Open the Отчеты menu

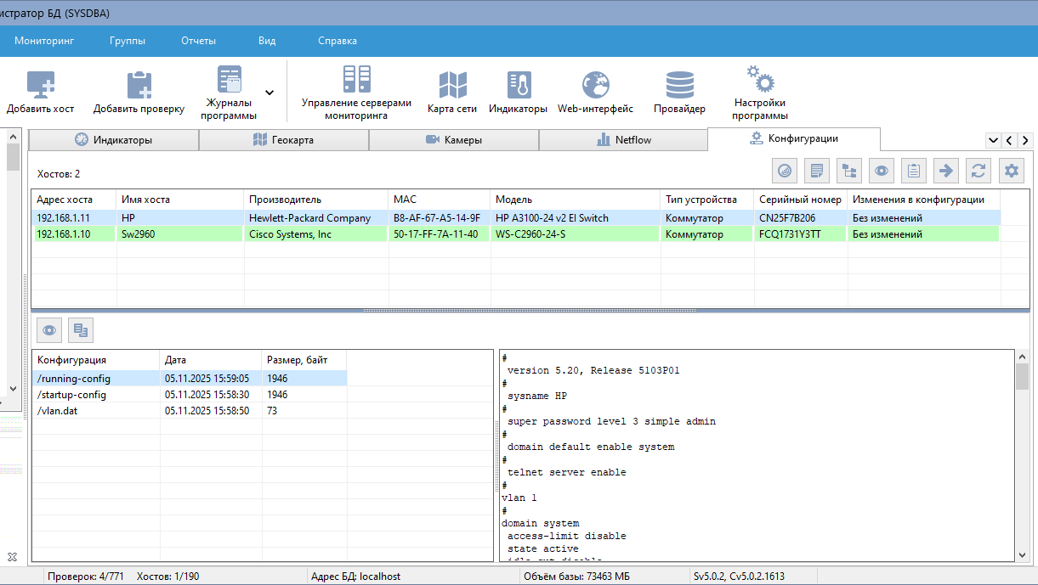[x=198, y=41]
